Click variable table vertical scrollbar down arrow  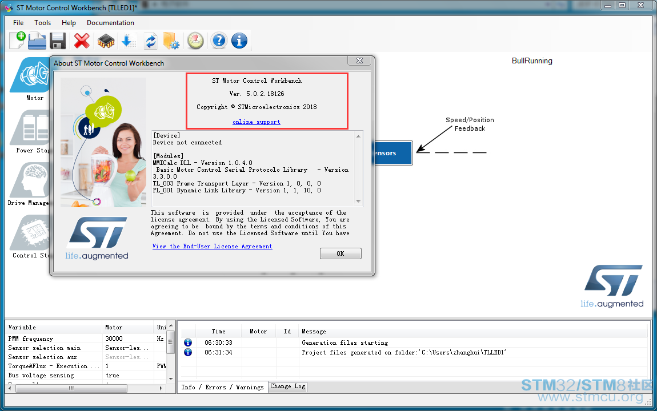pos(171,379)
